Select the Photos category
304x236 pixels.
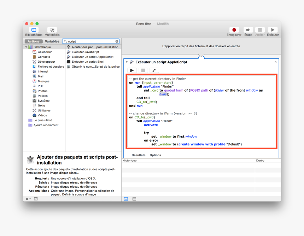[42, 91]
